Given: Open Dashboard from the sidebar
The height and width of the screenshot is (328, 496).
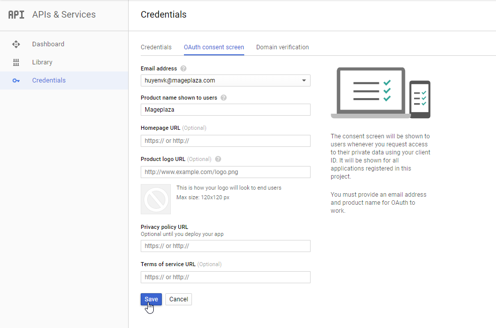Looking at the screenshot, I should [48, 44].
